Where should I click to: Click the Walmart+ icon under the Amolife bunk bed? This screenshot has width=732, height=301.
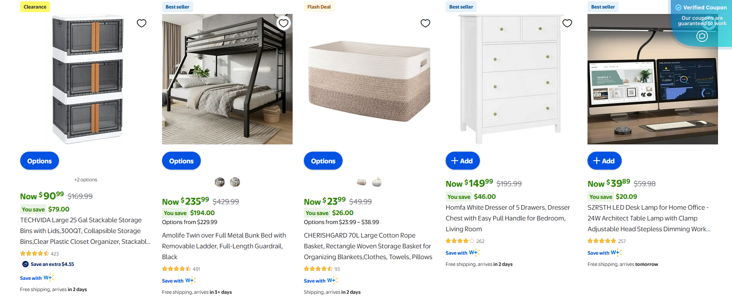(191, 280)
